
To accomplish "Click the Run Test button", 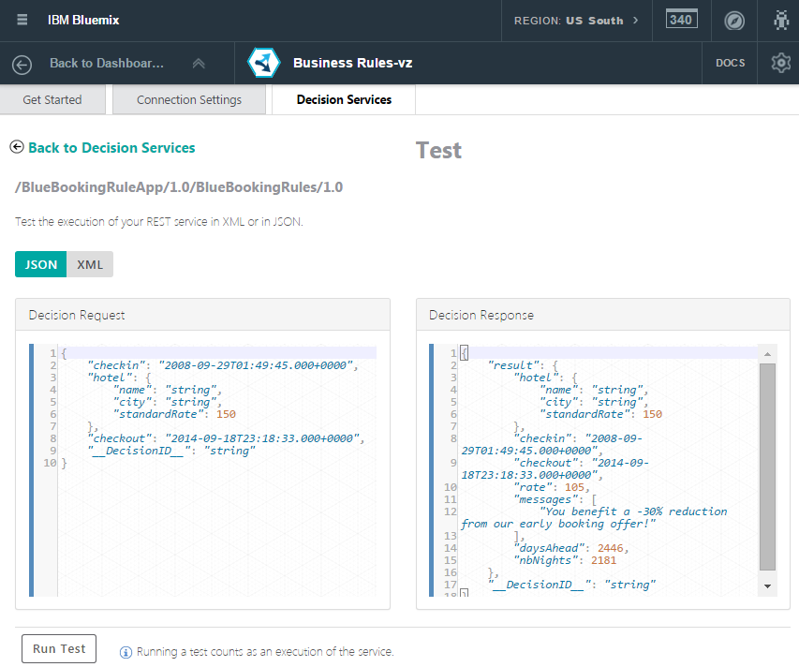I will (59, 648).
